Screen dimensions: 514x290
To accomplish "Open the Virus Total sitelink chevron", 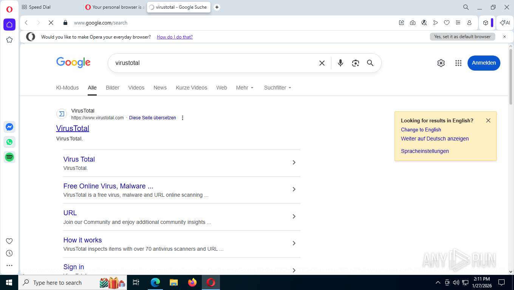I will [x=294, y=162].
